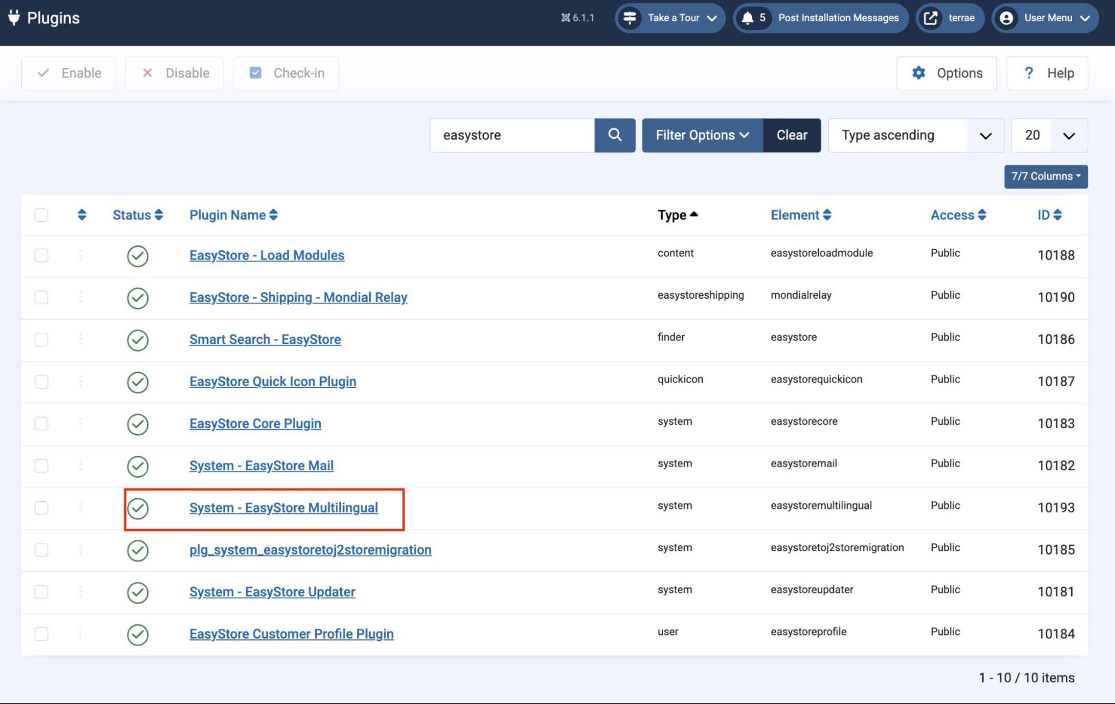Select checkbox for EasyStore Quick Icon Plugin

[41, 381]
